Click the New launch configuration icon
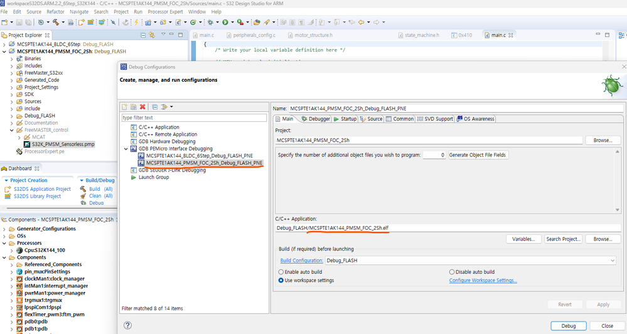 tap(125, 107)
